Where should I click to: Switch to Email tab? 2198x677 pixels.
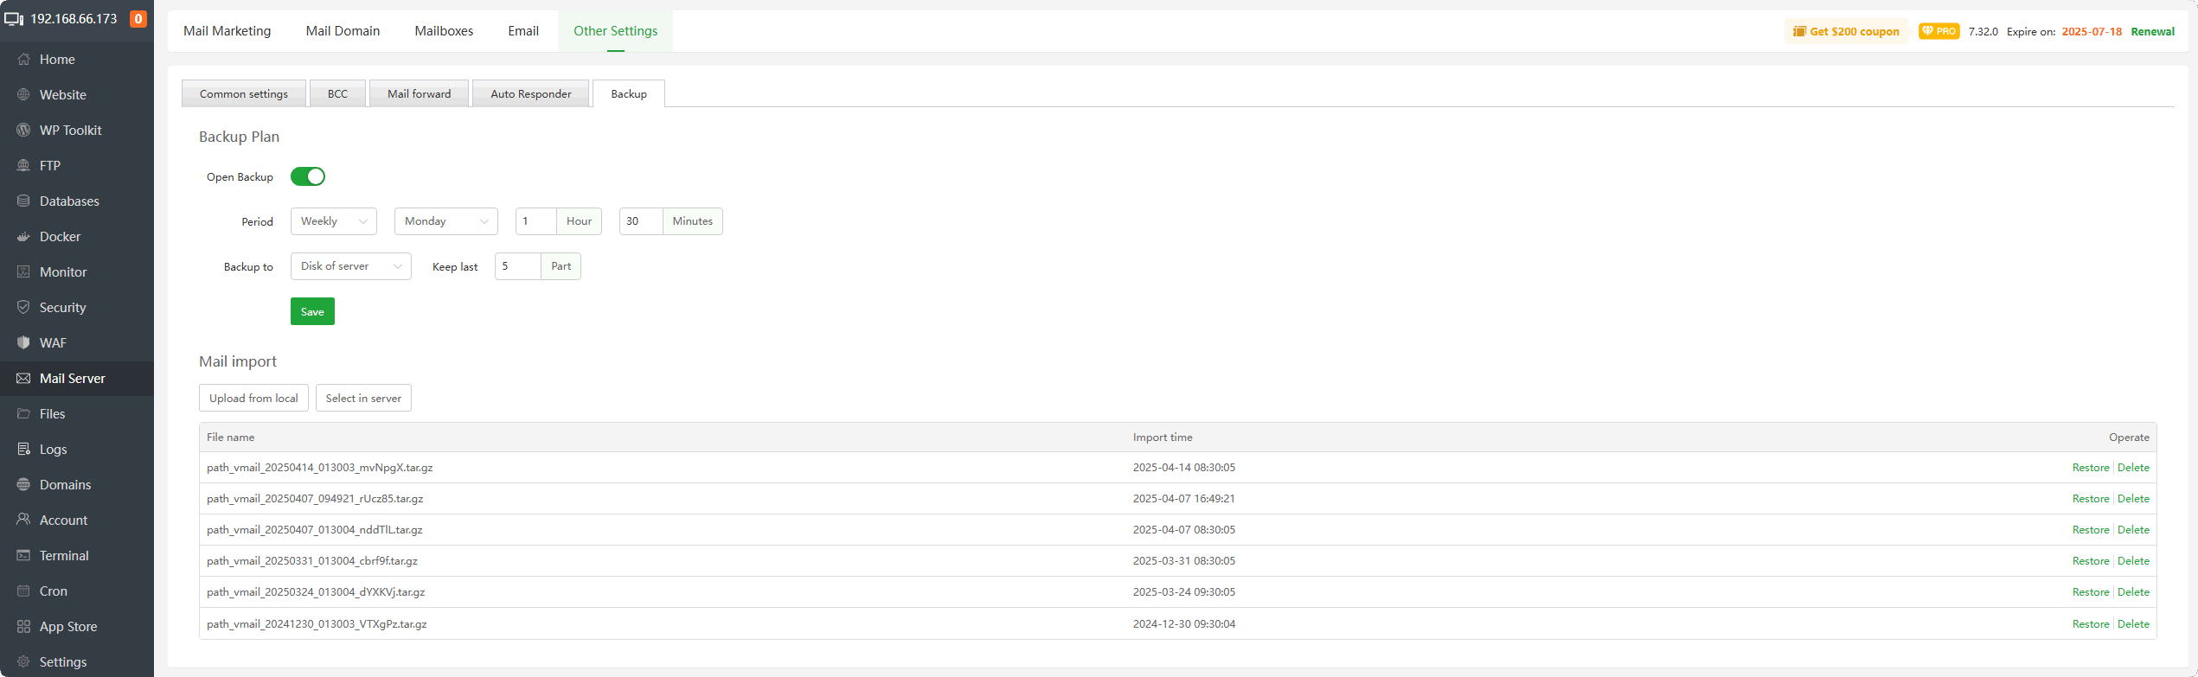[x=523, y=31]
